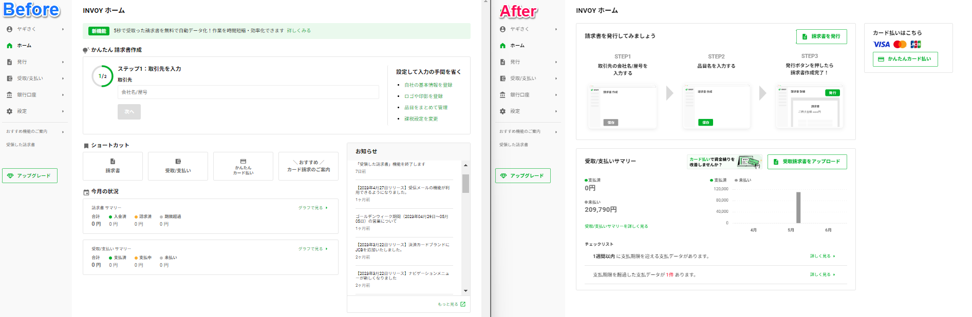
Task: Expand the 銀行口座 submenu arrow in After sidebar
Action: [x=556, y=95]
